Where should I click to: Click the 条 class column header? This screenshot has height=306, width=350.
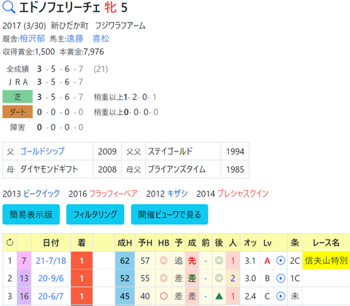coord(295,243)
